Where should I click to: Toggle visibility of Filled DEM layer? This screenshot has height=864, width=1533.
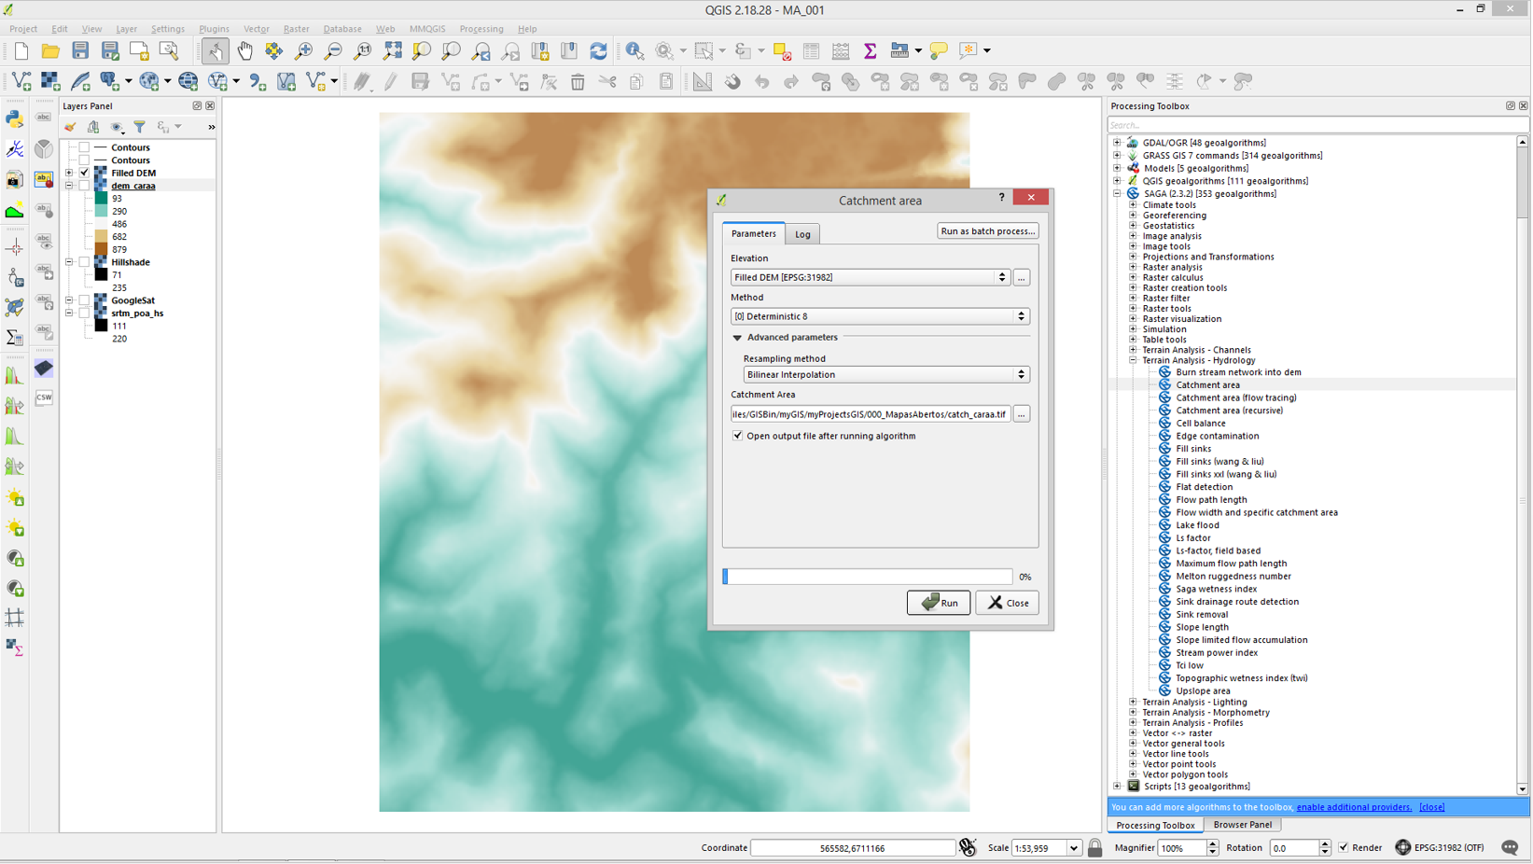tap(85, 173)
